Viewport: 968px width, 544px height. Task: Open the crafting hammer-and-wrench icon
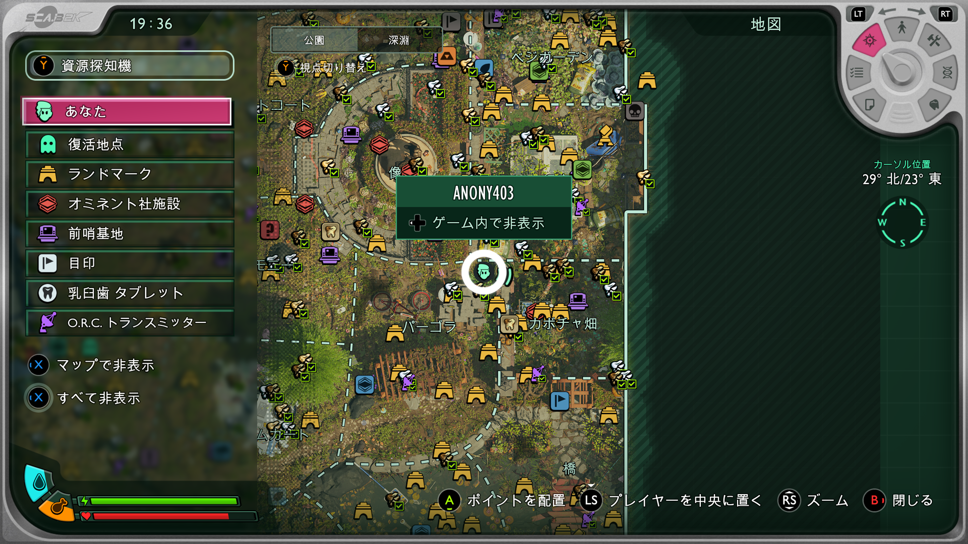[x=934, y=40]
